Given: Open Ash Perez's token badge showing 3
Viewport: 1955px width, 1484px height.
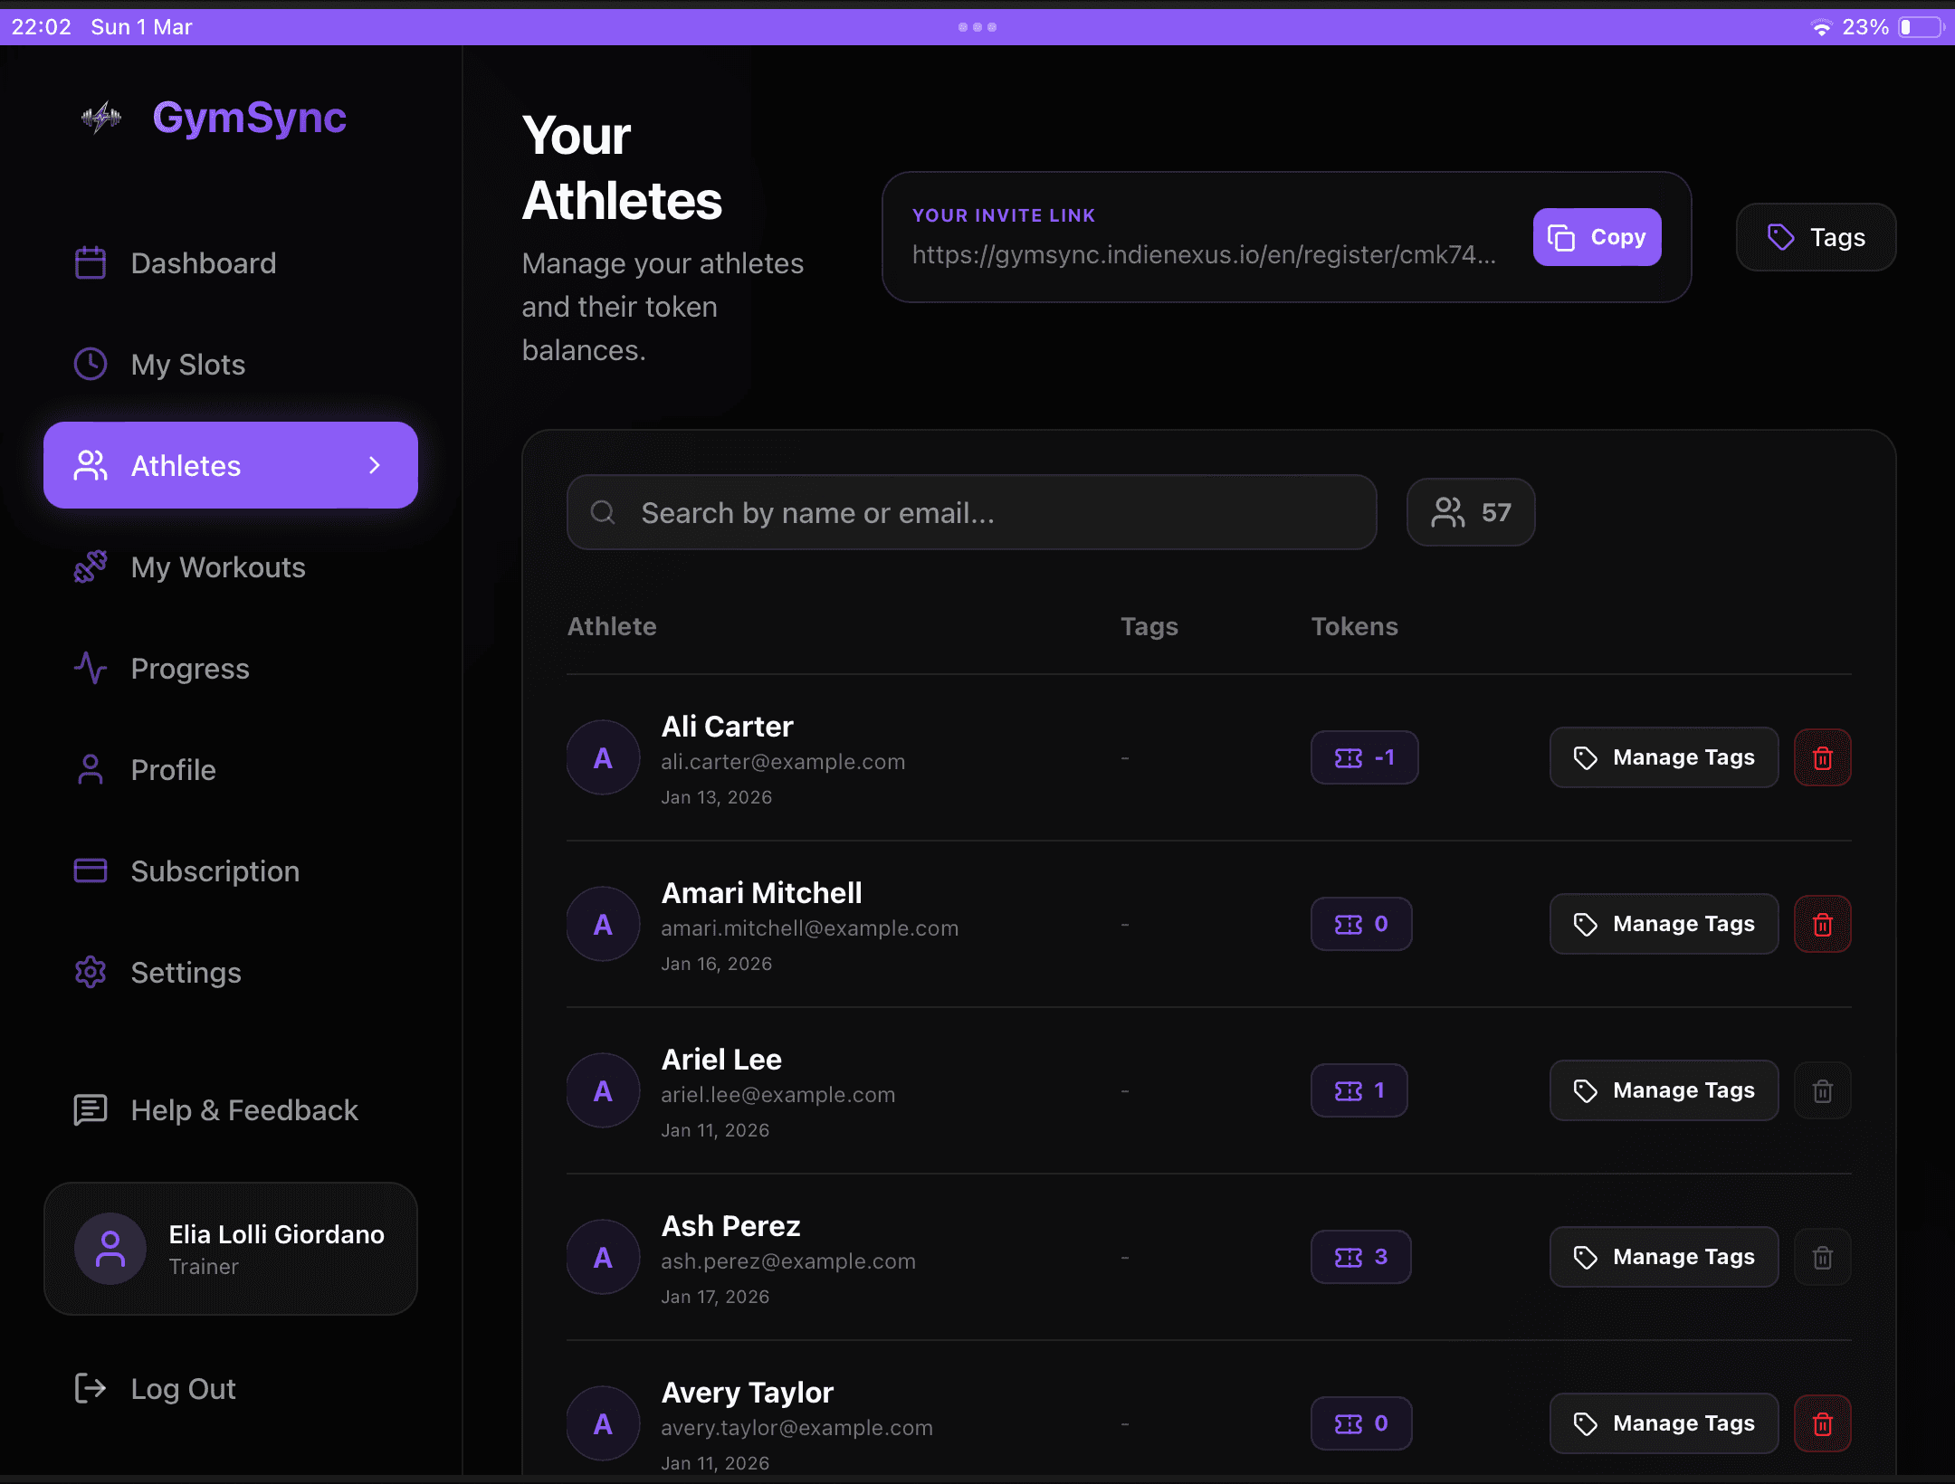Looking at the screenshot, I should point(1360,1257).
